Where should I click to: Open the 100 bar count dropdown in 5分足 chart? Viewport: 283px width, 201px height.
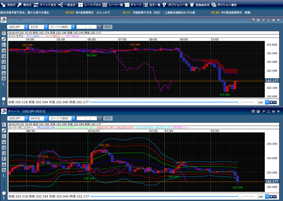pyautogui.click(x=263, y=102)
